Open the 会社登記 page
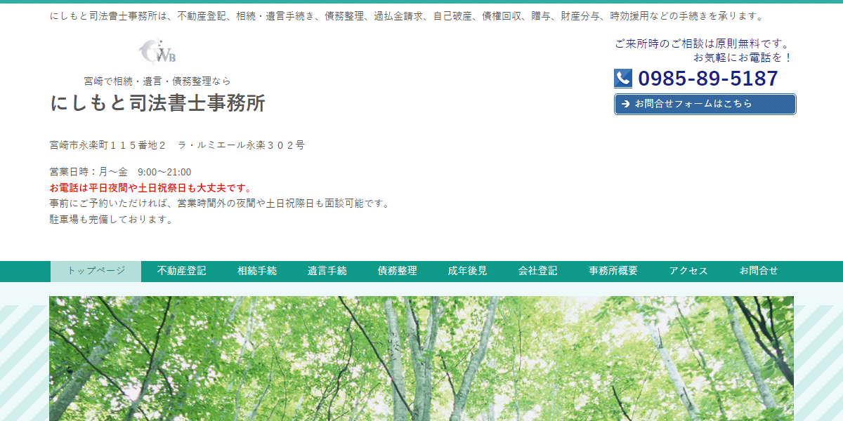Image resolution: width=843 pixels, height=421 pixels. point(537,270)
